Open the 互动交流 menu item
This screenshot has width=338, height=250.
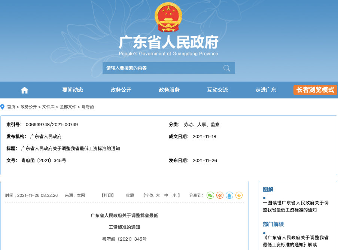tap(217, 90)
